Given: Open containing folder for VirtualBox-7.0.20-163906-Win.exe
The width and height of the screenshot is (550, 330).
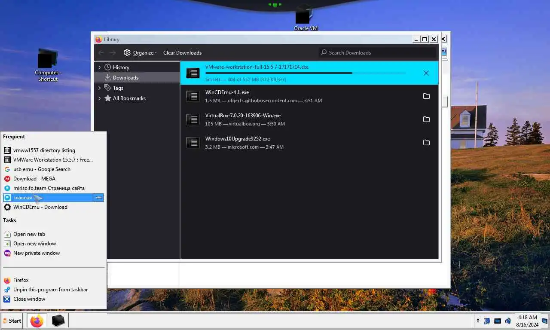Looking at the screenshot, I should click(x=426, y=119).
